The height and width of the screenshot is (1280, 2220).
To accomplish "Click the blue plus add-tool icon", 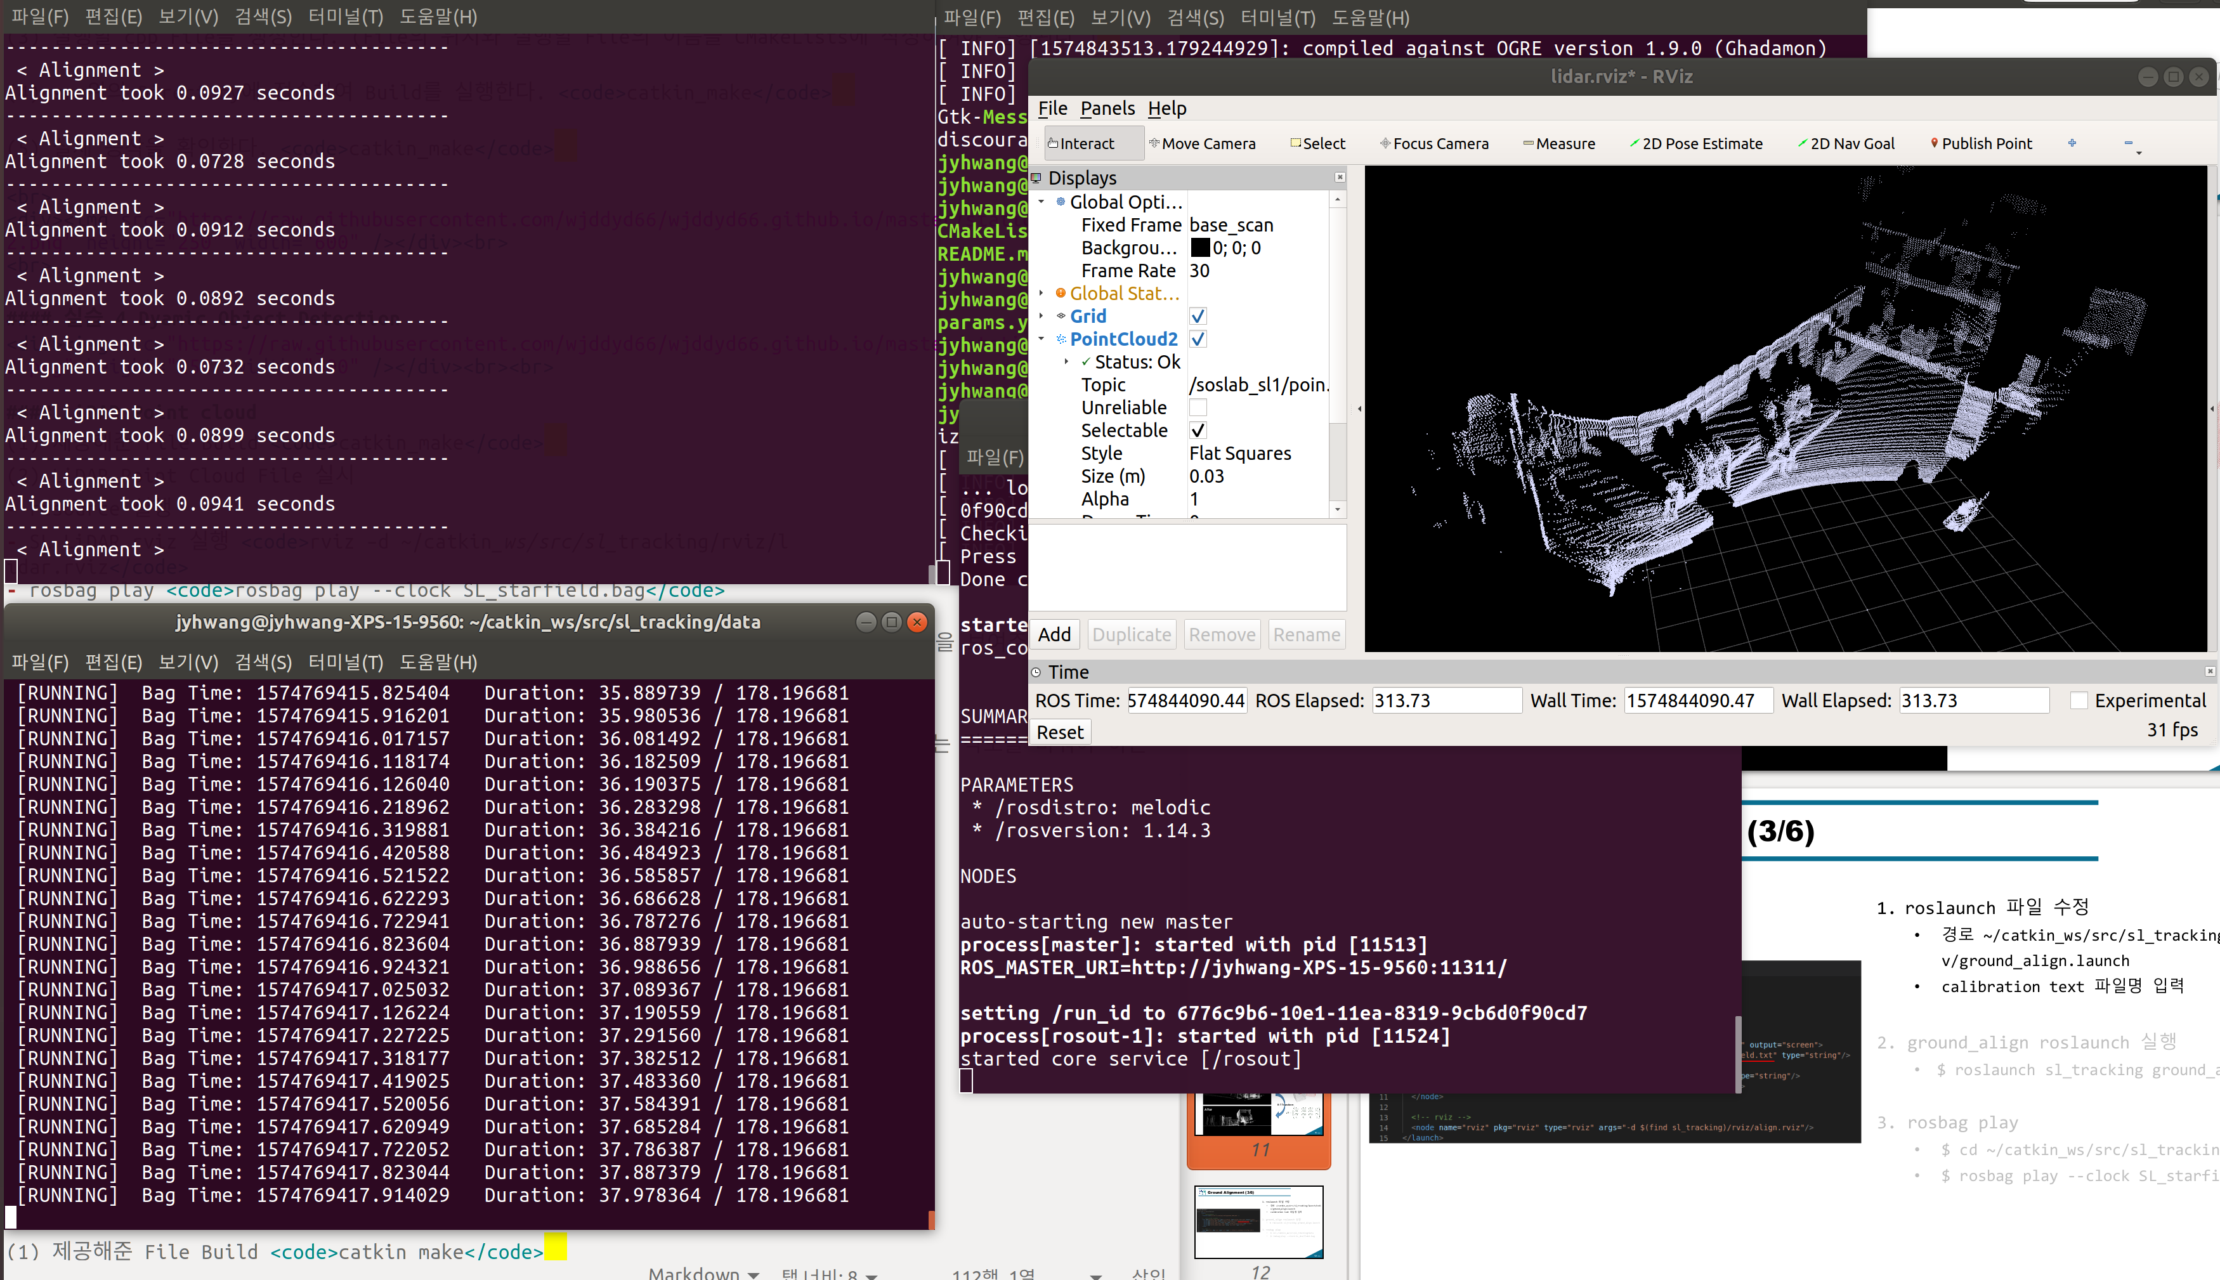I will point(2072,143).
